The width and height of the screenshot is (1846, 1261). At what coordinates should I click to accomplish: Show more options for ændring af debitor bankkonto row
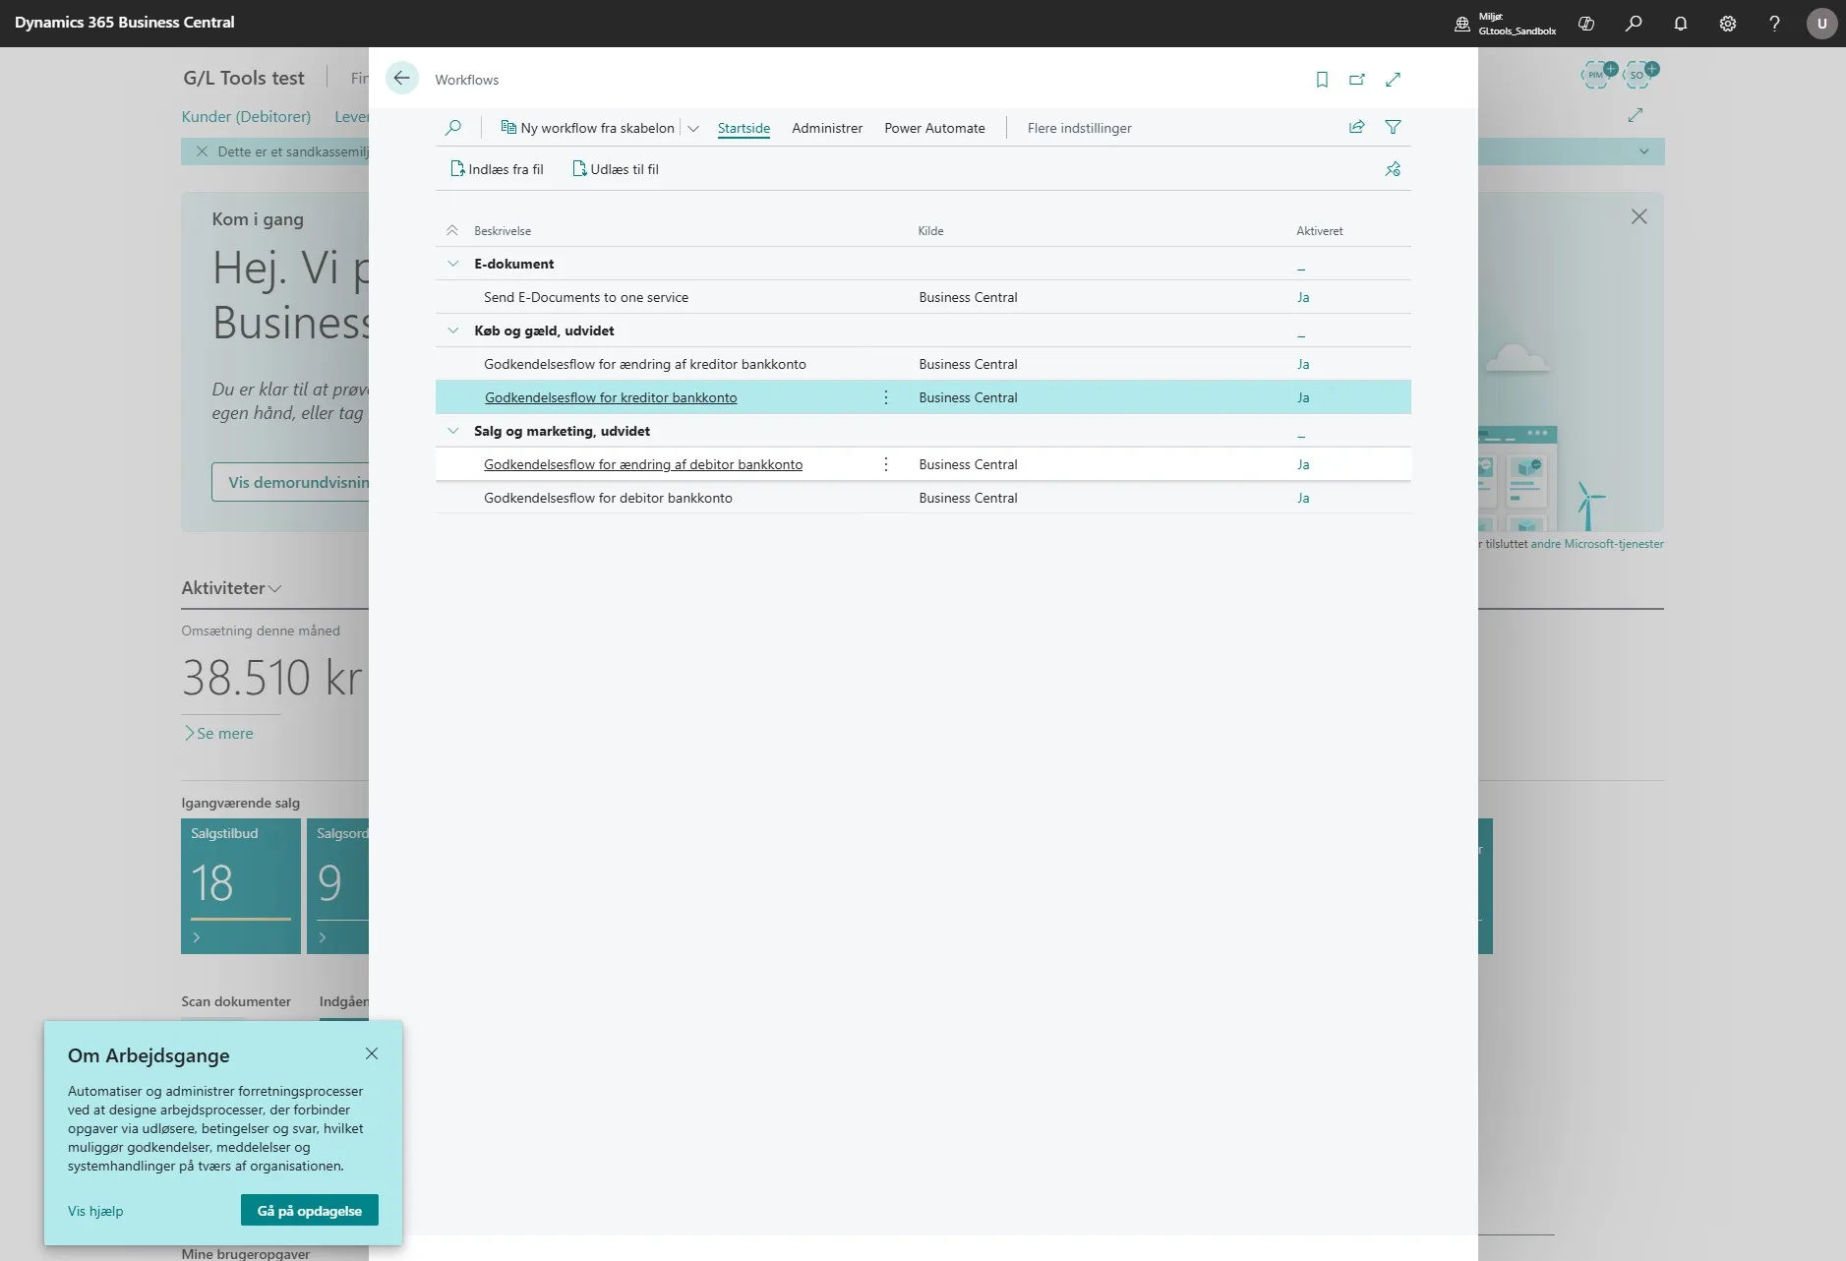coord(886,464)
